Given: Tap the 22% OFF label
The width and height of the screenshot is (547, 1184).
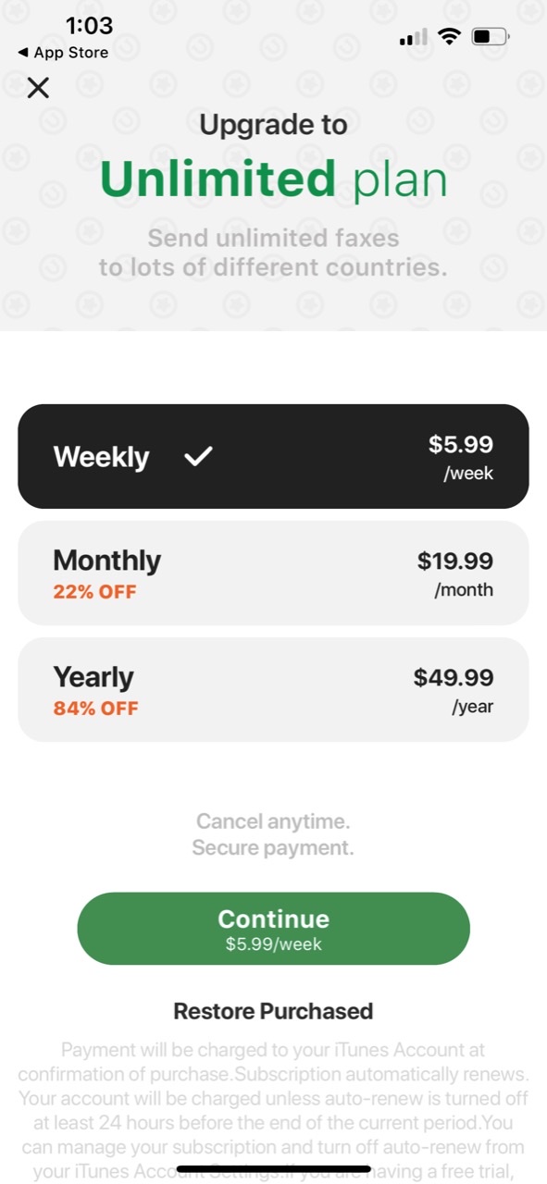Looking at the screenshot, I should point(94,592).
